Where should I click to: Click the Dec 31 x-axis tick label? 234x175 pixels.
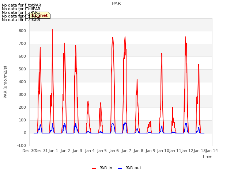[41, 151]
